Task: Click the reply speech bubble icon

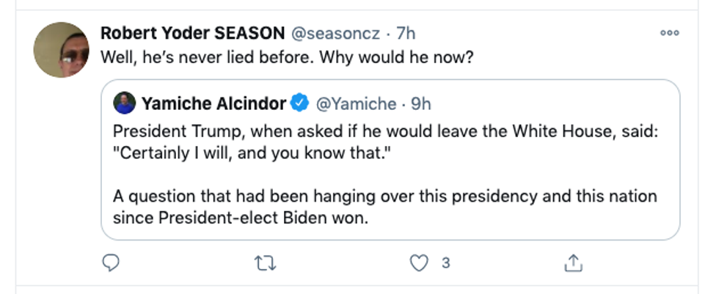Action: [112, 263]
